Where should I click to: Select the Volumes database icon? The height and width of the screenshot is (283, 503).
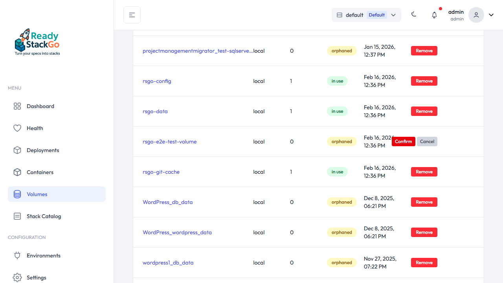point(17,194)
